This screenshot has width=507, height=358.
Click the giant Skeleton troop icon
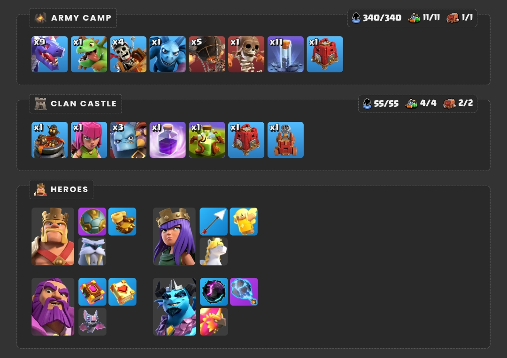click(246, 54)
